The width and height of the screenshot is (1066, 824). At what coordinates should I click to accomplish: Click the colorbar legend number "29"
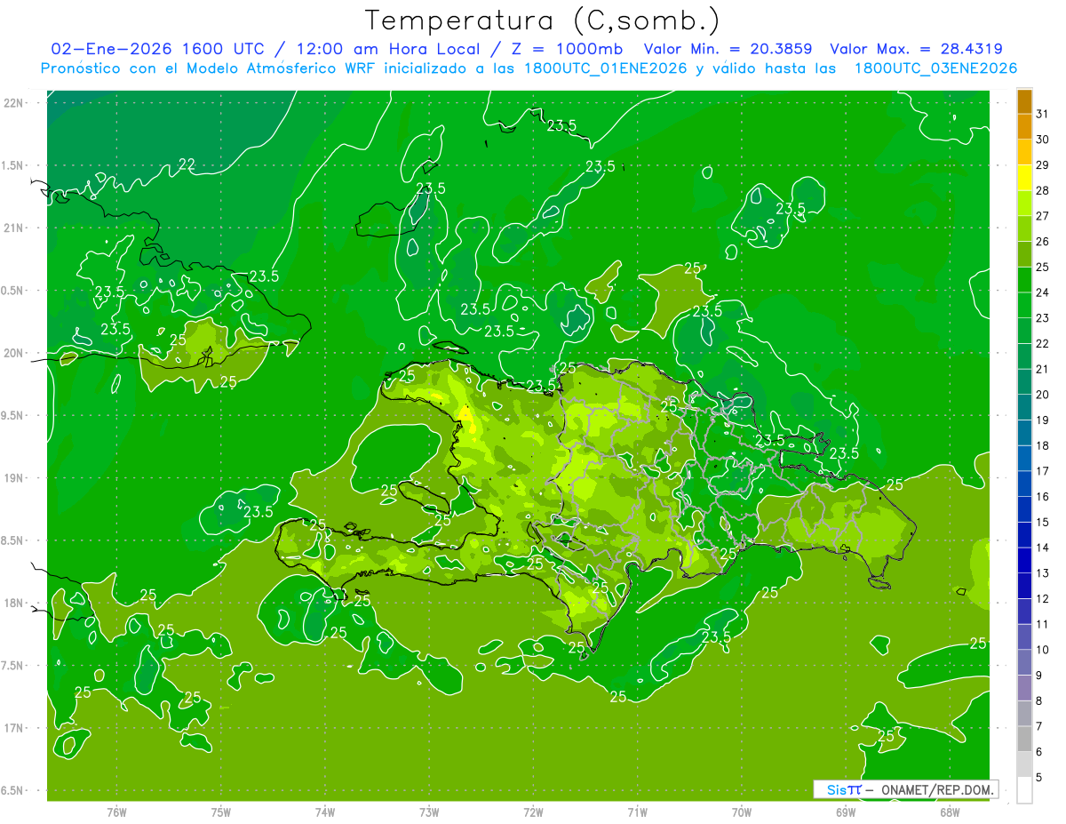point(1042,165)
